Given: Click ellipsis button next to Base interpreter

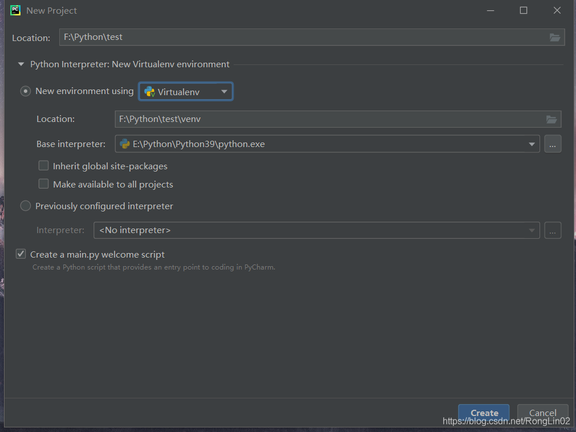Looking at the screenshot, I should tap(553, 144).
